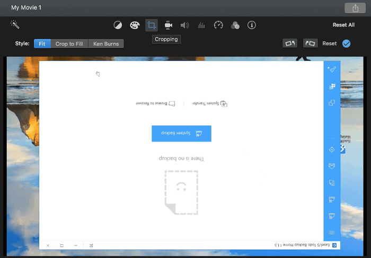This screenshot has height=258, width=371.
Task: Choose the Fit style
Action: [42, 44]
